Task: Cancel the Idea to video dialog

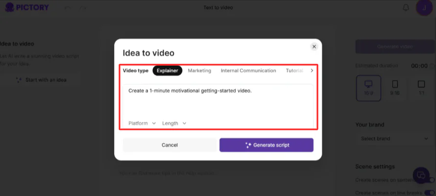Action: pos(170,145)
